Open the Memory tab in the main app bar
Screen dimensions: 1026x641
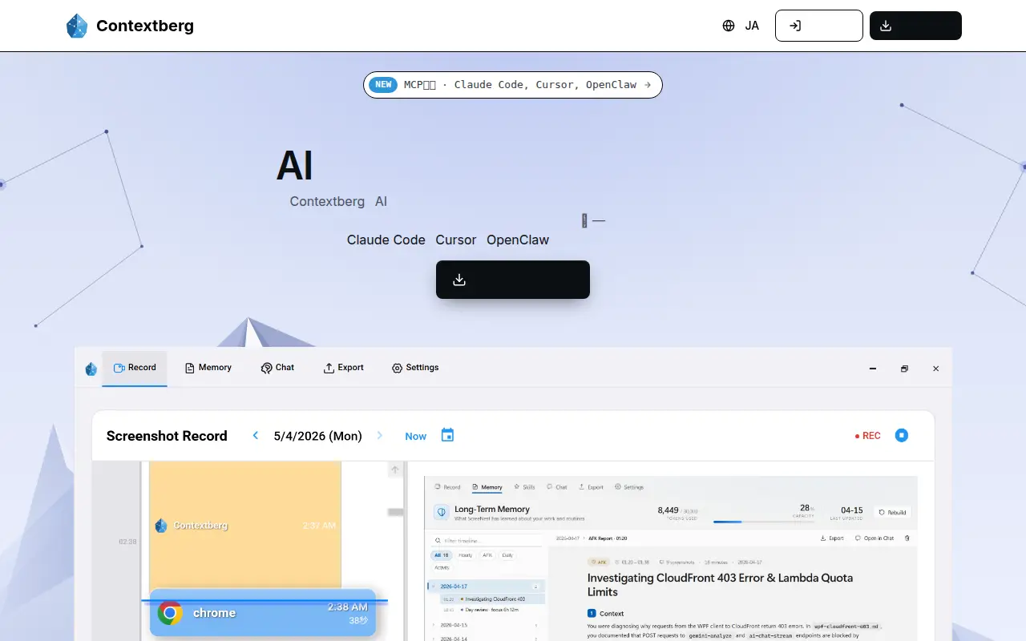click(x=208, y=368)
